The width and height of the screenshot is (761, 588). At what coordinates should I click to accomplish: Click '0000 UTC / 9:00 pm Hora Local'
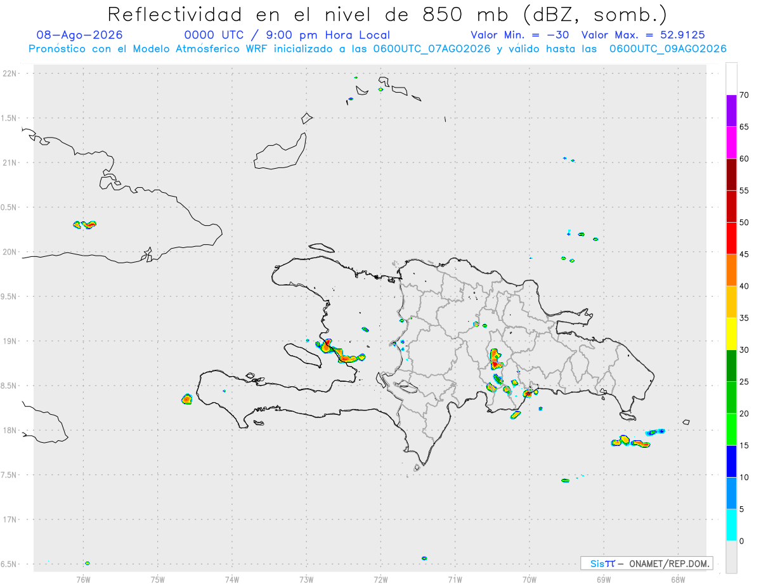pos(287,35)
